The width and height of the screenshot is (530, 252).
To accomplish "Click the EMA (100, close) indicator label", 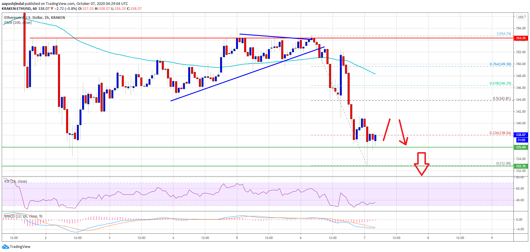I will click(18, 23).
